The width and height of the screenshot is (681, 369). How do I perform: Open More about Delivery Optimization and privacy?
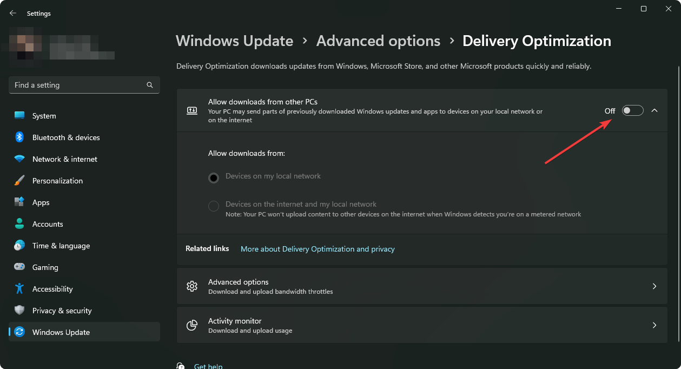[318, 249]
